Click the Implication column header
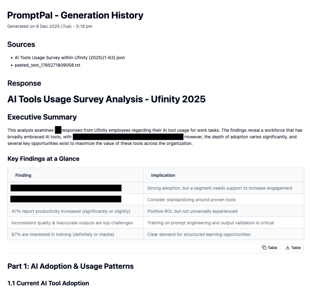 163,175
